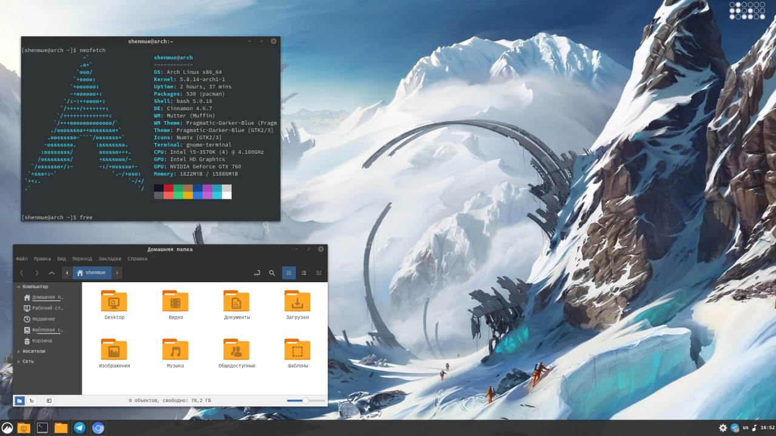The width and height of the screenshot is (776, 436).
Task: Open the 16:52 clock calendar
Action: 768,428
